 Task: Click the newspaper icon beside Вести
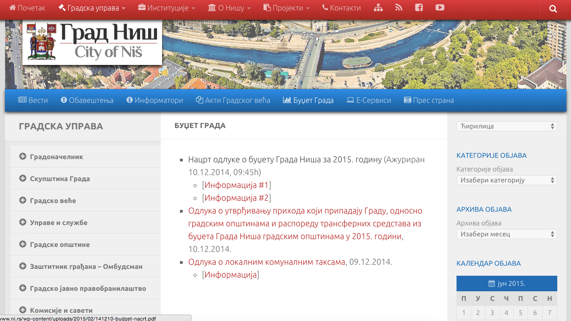tap(22, 100)
